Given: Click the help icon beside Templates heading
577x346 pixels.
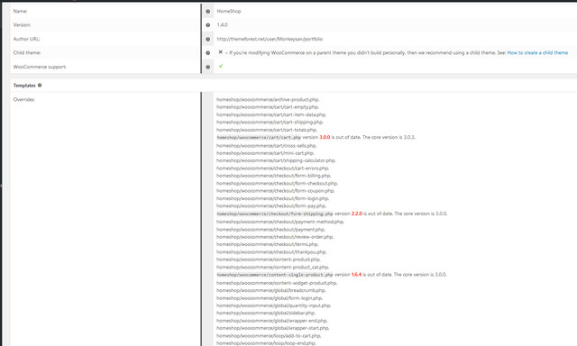Looking at the screenshot, I should 40,86.
